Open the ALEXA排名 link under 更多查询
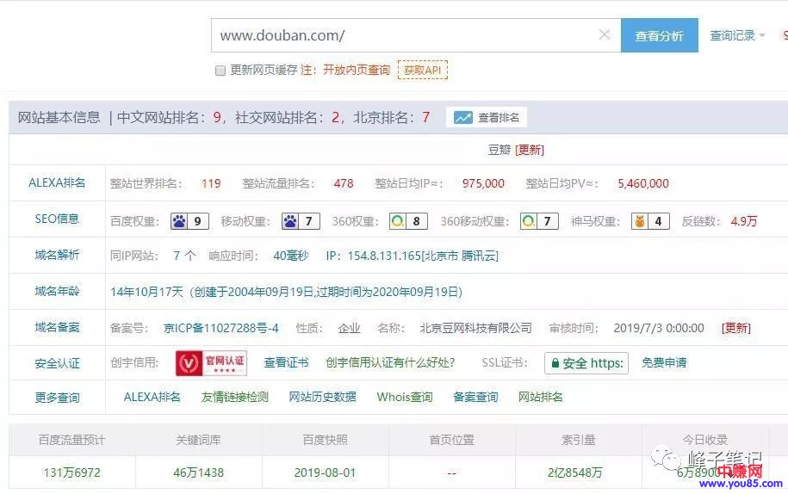The image size is (788, 494). [x=152, y=397]
